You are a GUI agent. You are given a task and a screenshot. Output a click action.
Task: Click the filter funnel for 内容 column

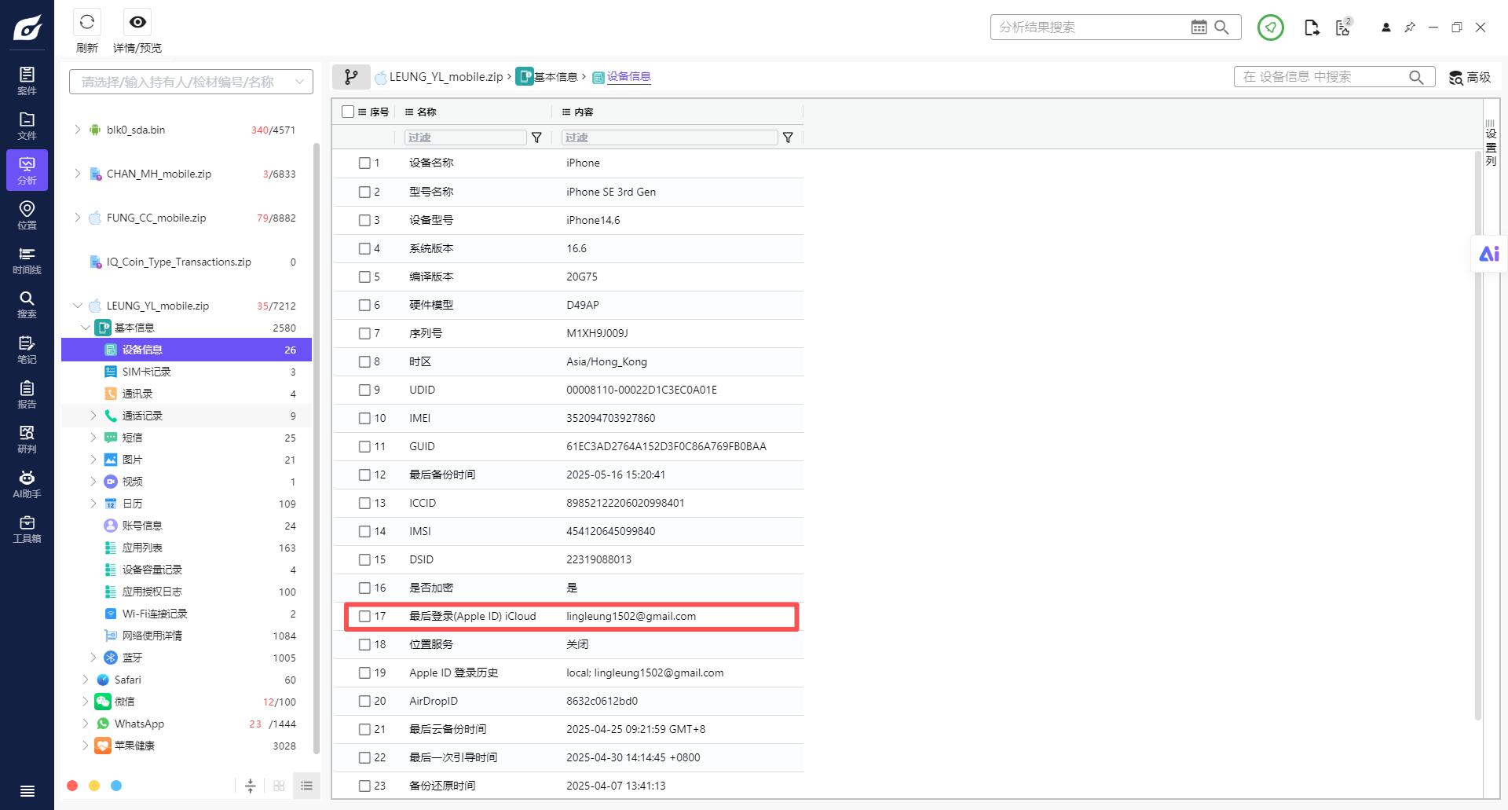[788, 137]
